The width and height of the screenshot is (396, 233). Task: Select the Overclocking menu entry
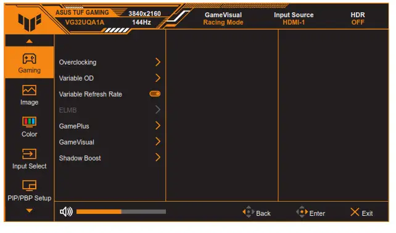[78, 63]
